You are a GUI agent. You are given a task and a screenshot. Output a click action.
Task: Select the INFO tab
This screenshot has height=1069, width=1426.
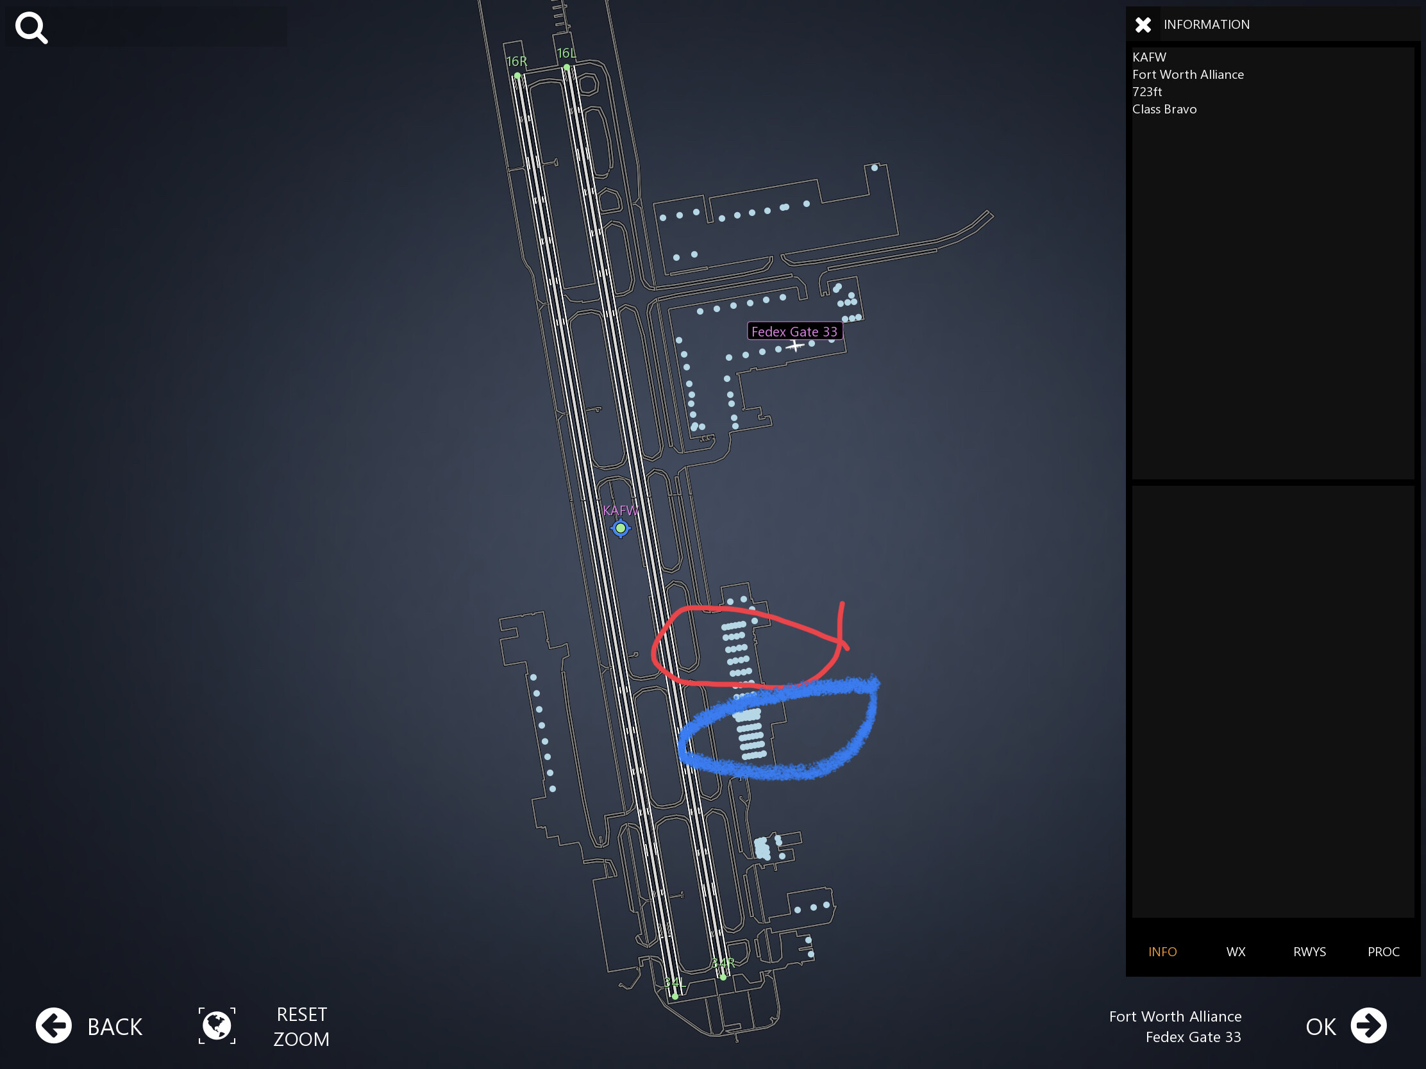click(1162, 952)
